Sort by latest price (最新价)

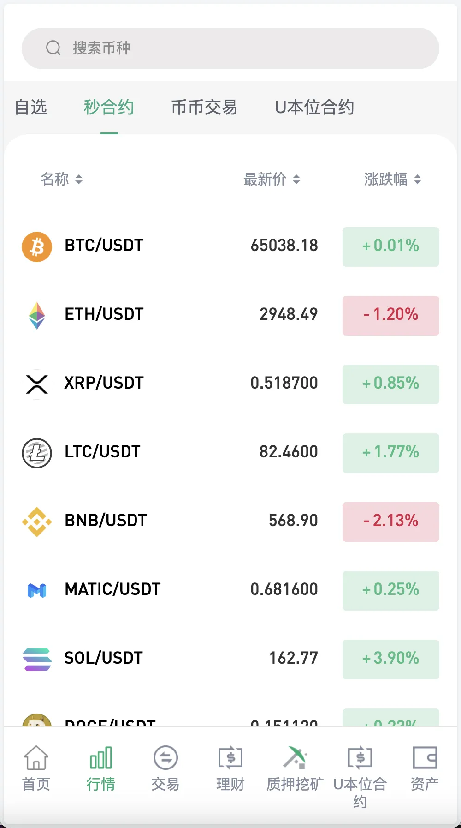pyautogui.click(x=272, y=179)
